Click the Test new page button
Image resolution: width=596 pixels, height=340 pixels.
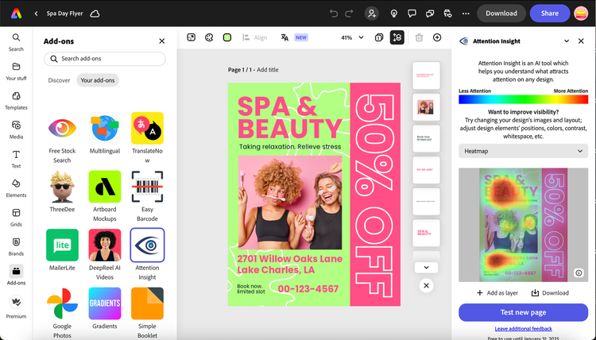pos(523,312)
